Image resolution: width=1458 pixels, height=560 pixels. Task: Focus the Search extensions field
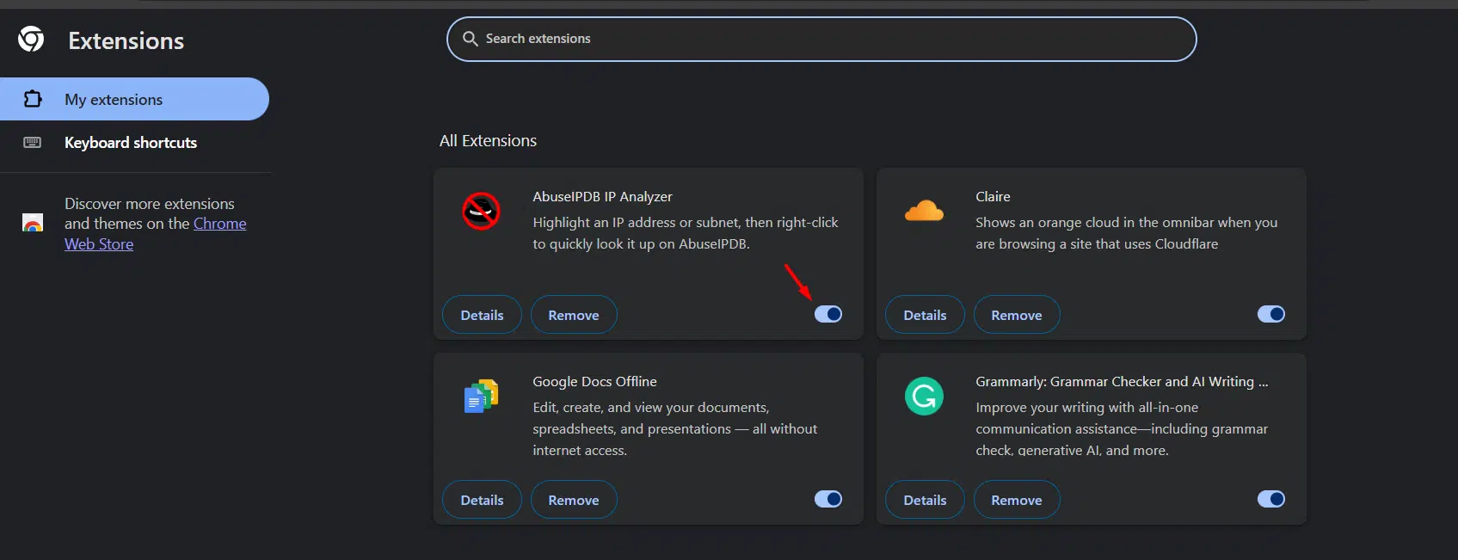(x=821, y=39)
